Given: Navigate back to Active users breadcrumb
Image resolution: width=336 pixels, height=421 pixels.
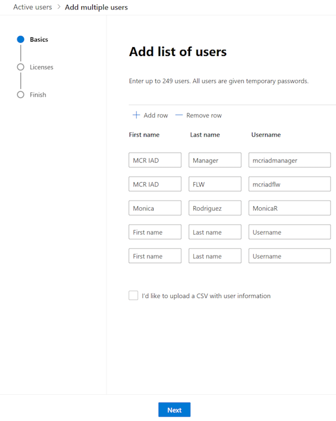Looking at the screenshot, I should (x=32, y=7).
